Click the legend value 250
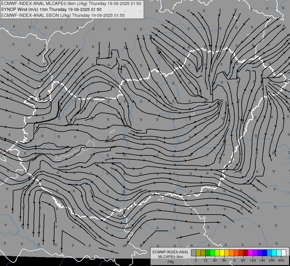This screenshot has height=266, width=290. (x=272, y=260)
